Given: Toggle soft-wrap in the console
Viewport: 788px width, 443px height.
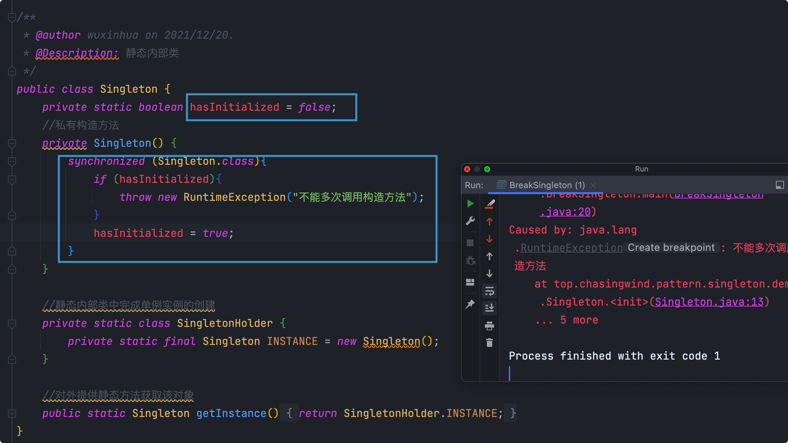Looking at the screenshot, I should [x=489, y=292].
